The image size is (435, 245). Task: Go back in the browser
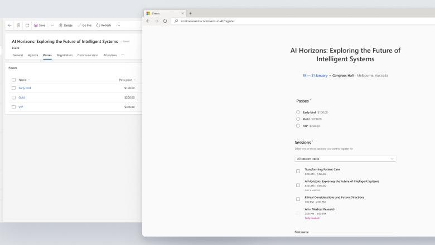(x=148, y=21)
